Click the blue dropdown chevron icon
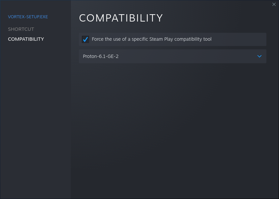 pyautogui.click(x=259, y=56)
